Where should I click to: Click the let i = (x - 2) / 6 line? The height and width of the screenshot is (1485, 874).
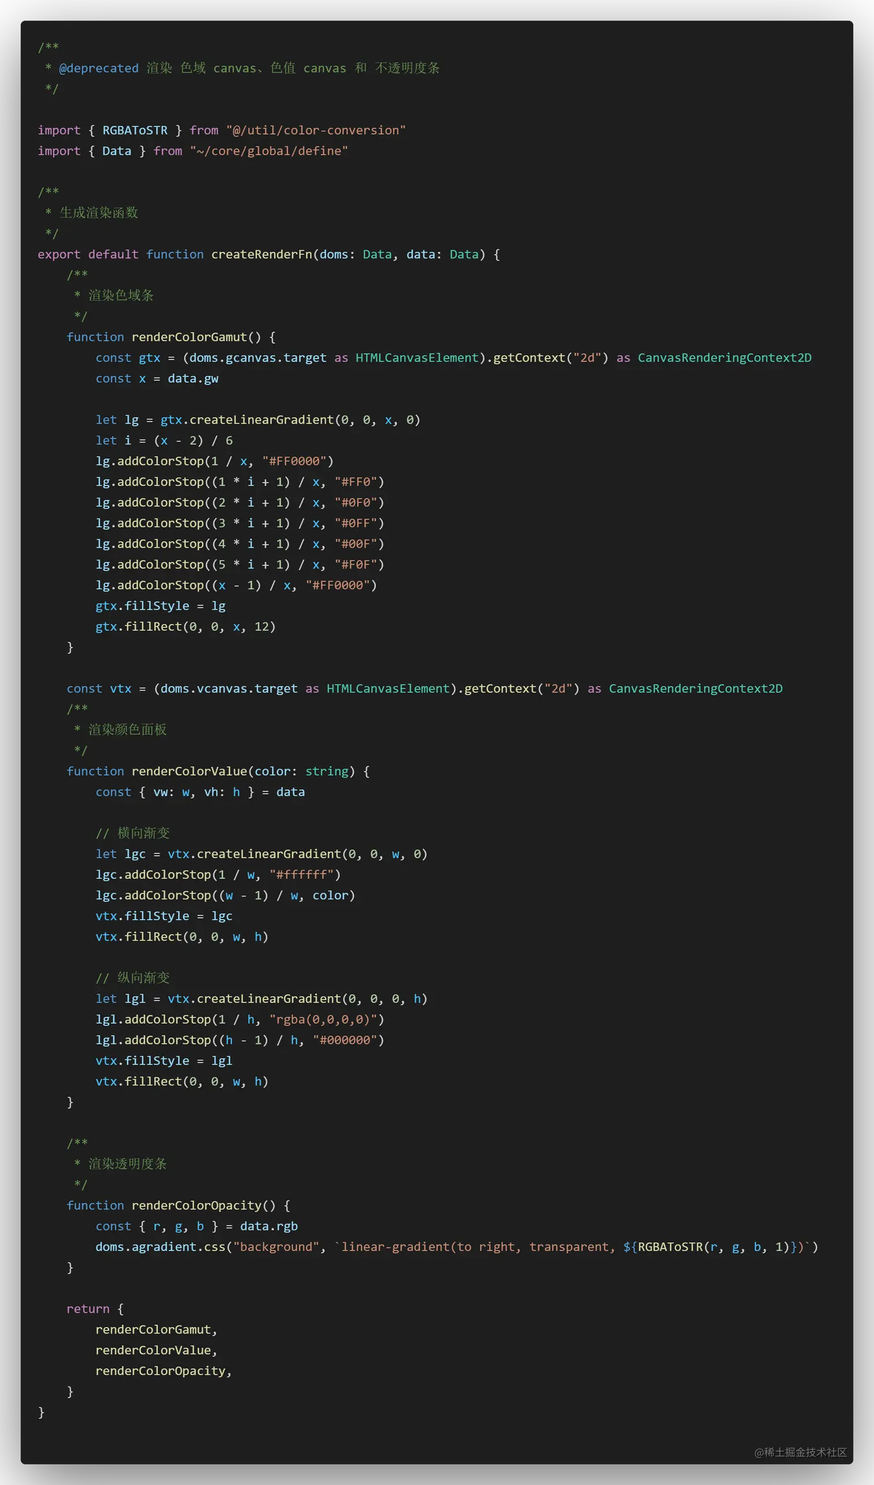coord(164,440)
